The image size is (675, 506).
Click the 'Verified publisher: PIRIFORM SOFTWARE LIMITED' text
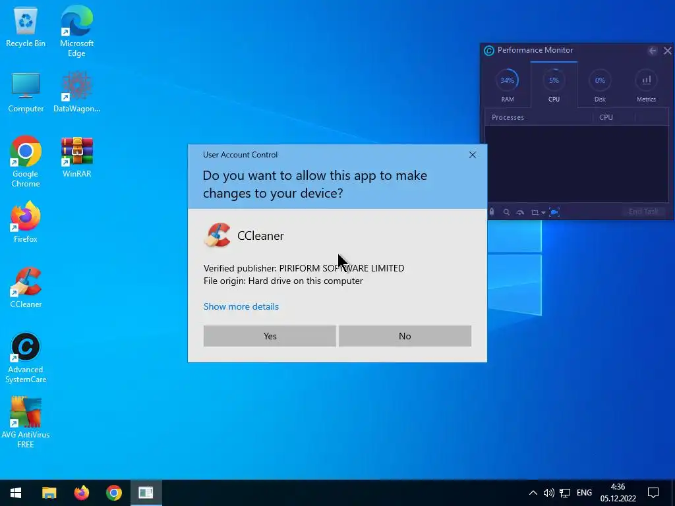(304, 268)
